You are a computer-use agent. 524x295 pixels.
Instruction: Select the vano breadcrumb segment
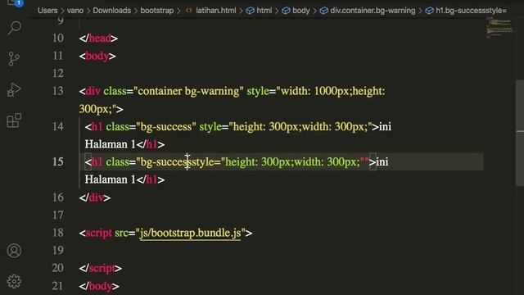(x=75, y=11)
